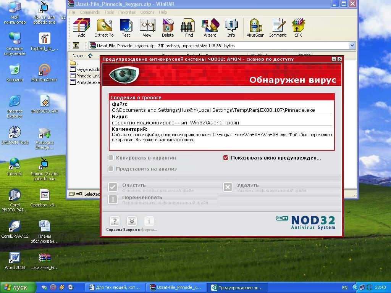Screen dimensions: 391x293
Task: Open Планы обслуживания Word document
Action: pos(44,232)
